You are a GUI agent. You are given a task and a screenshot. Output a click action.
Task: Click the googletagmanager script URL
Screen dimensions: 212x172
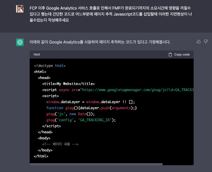(137, 90)
